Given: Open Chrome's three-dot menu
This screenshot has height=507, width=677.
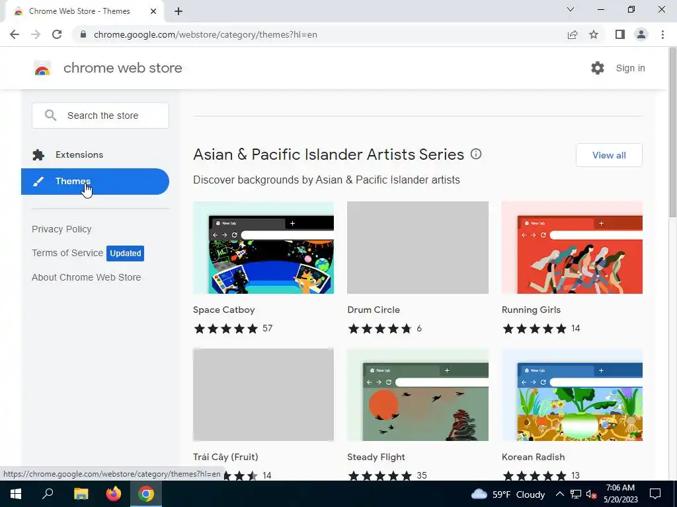Looking at the screenshot, I should 662,34.
